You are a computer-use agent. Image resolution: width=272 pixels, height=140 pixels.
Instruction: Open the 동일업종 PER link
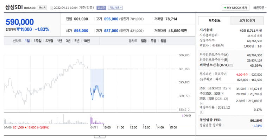click(211, 120)
